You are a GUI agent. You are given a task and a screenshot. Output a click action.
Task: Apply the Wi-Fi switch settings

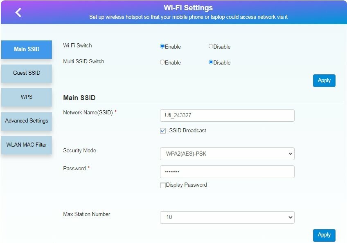[324, 80]
